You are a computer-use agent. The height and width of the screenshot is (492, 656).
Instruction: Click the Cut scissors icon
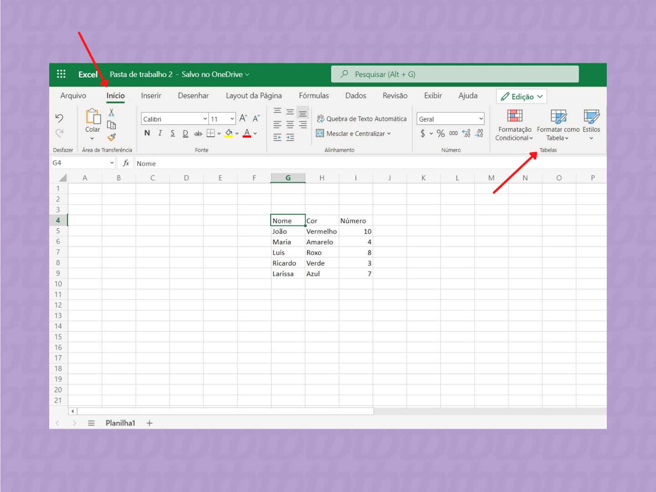pos(112,113)
